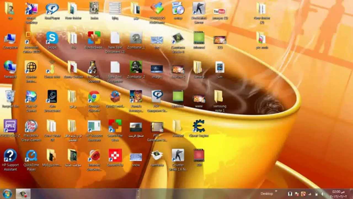Select the camera folder
This screenshot has width=353, height=199.
199,70
